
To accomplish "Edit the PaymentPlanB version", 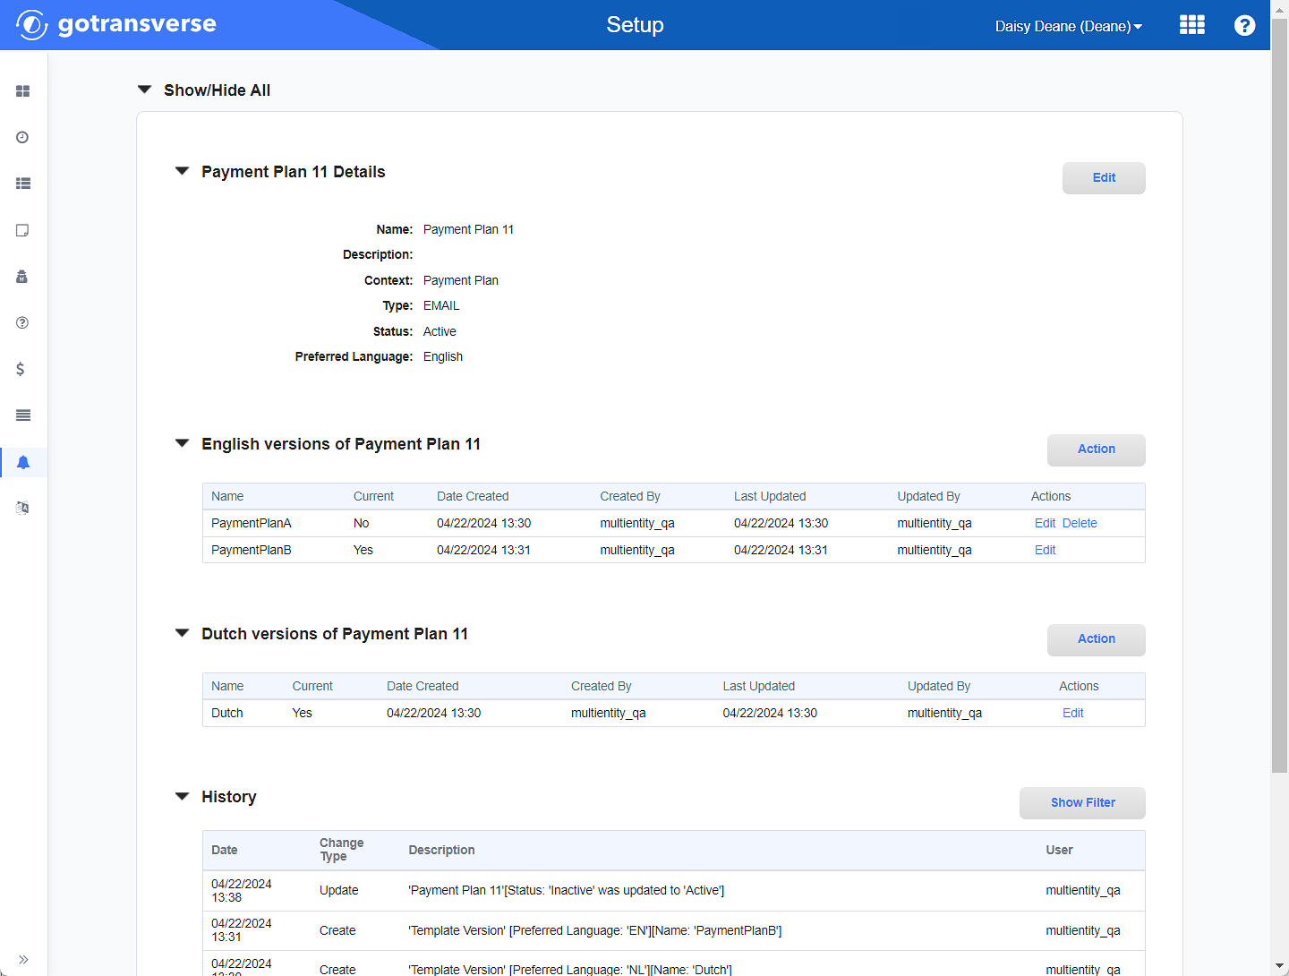I will coord(1045,550).
